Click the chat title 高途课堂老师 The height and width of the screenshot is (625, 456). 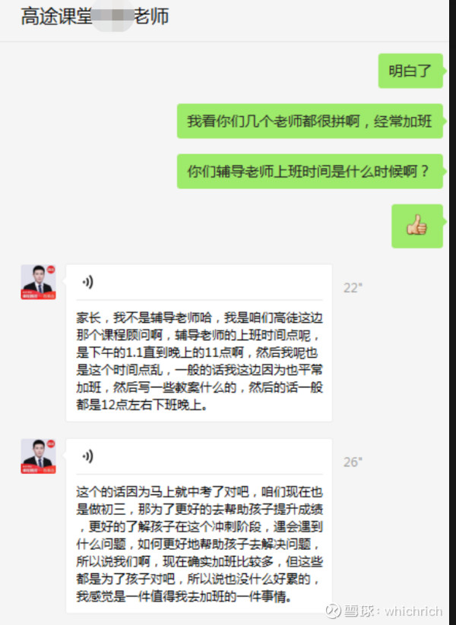pos(95,17)
